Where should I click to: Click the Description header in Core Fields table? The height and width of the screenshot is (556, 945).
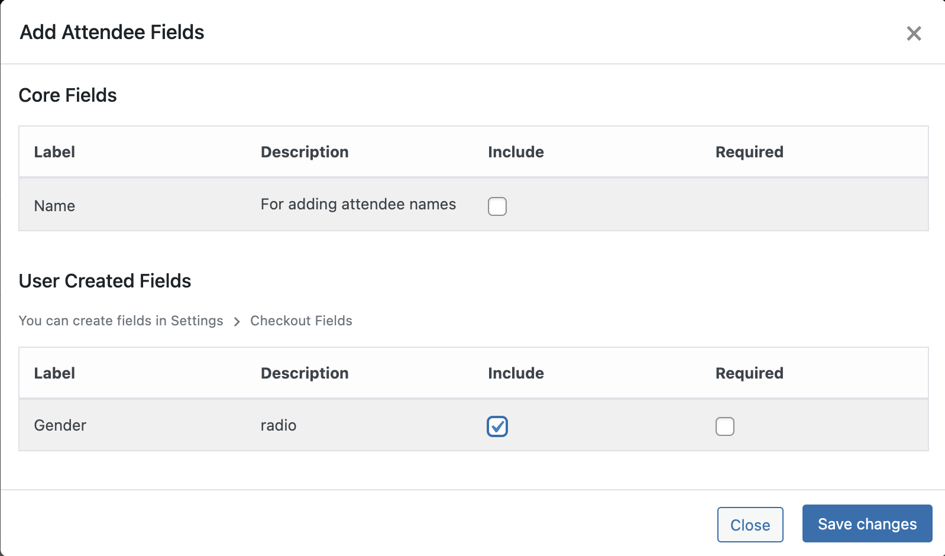tap(305, 152)
